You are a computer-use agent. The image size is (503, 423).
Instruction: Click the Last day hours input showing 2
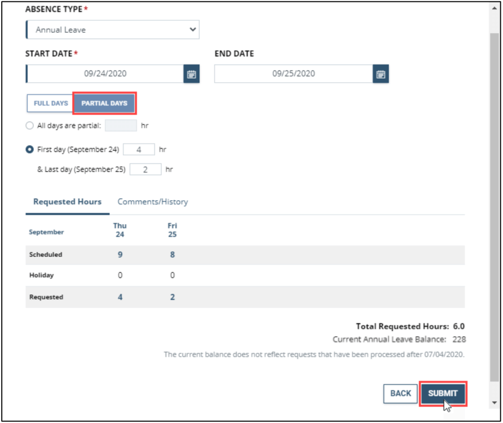pyautogui.click(x=145, y=169)
